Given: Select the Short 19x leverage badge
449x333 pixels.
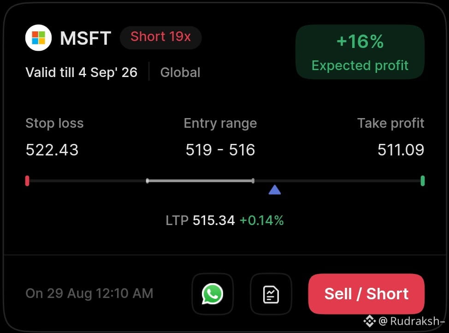Looking at the screenshot, I should tap(160, 37).
